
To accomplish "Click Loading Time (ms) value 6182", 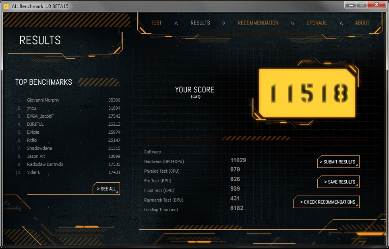I will [237, 208].
